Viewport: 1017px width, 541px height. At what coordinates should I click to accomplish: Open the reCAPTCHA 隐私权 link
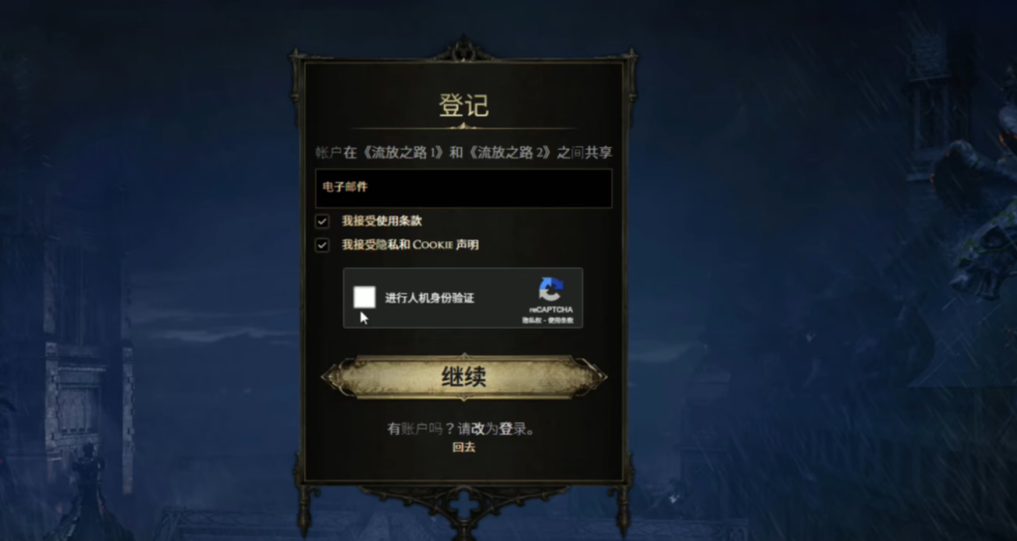(x=531, y=320)
